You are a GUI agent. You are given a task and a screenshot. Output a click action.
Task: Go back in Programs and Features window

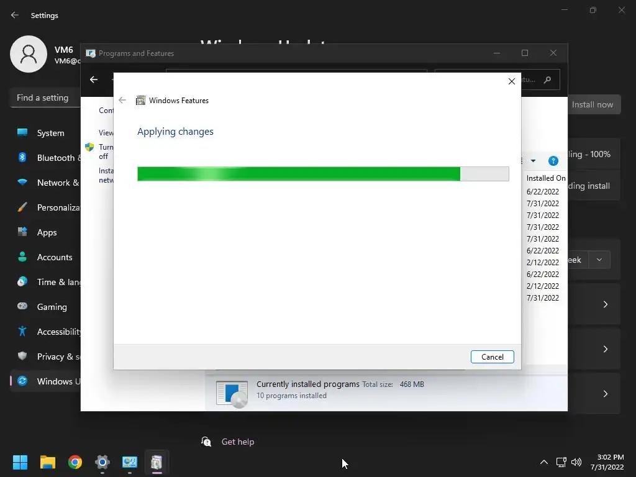click(x=94, y=79)
